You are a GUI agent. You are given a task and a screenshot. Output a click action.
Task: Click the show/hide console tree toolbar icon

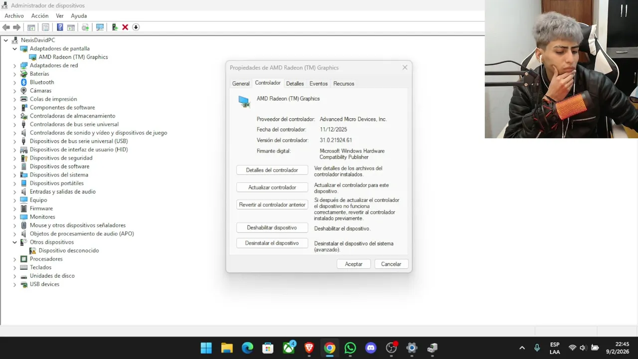click(31, 27)
